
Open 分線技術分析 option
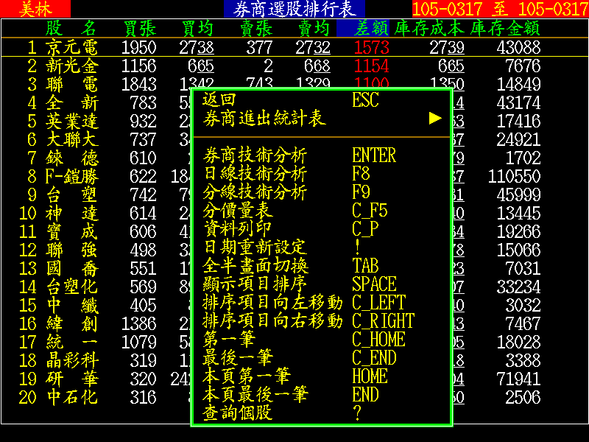tap(254, 192)
